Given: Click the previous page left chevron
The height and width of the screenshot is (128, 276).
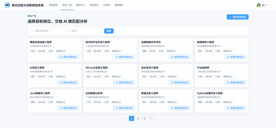Looking at the screenshot, I should click(125, 119).
